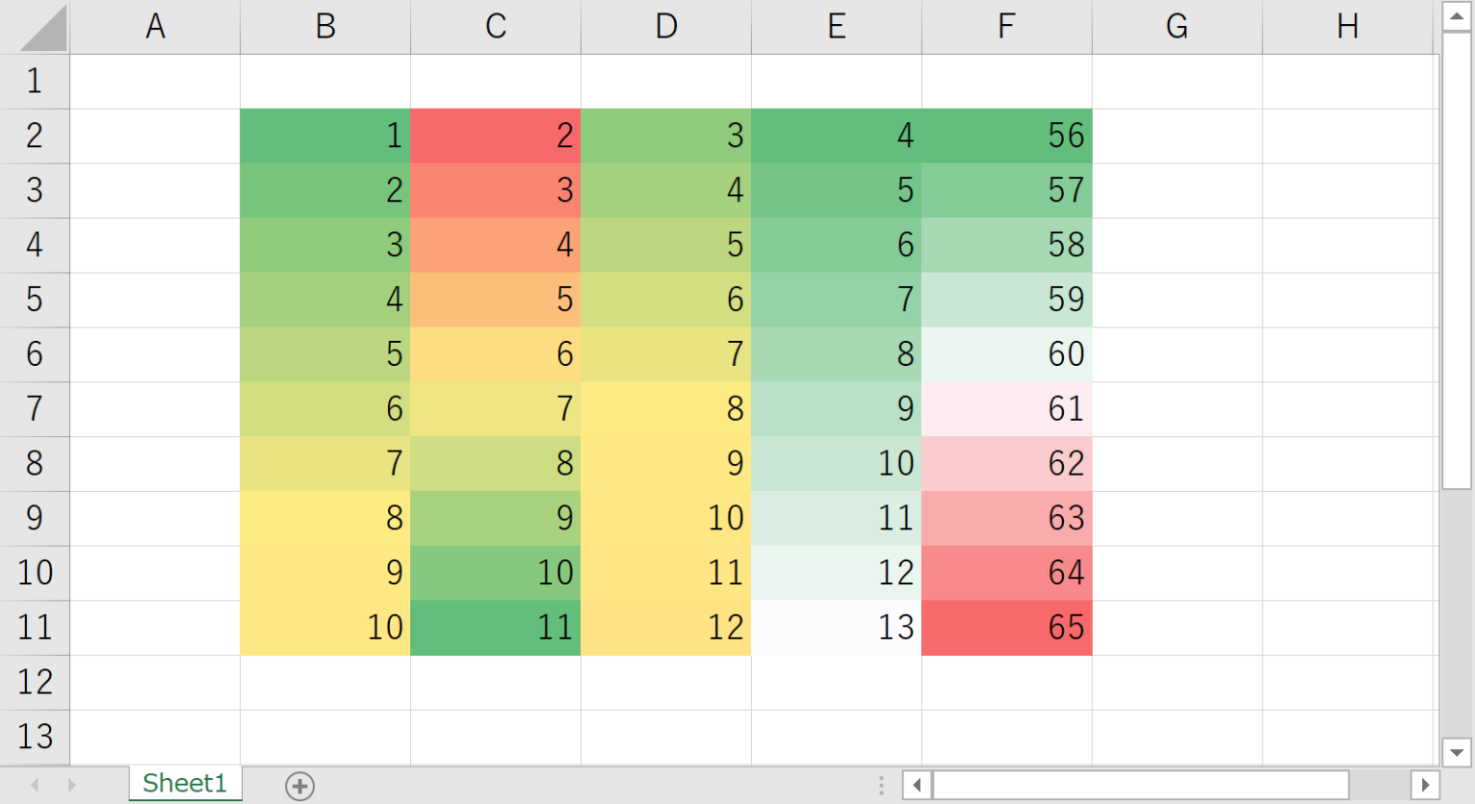
Task: Select red cell containing 65
Action: tap(1006, 628)
